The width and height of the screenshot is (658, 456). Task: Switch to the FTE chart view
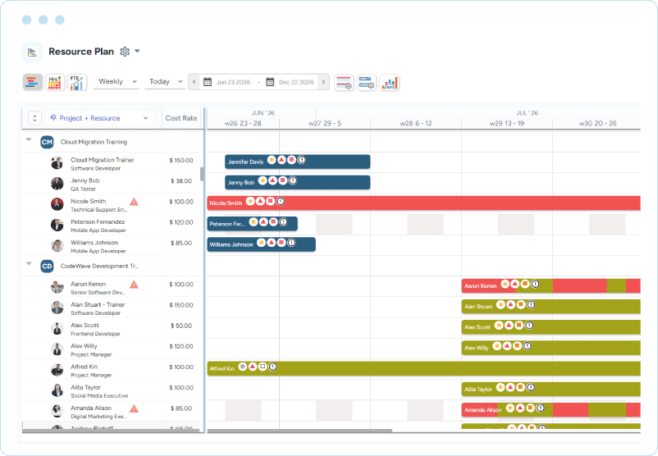77,82
